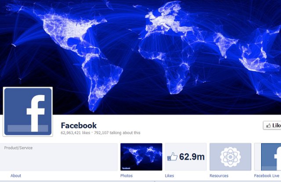Click the atom gear Resources icon
Screen dimensions: 281x182
[231, 157]
